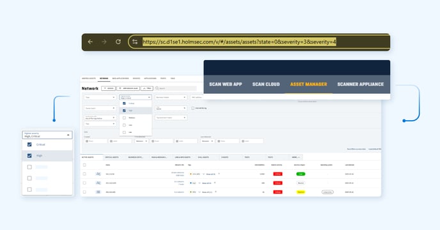Uncheck Critical in the enlarged severity callout
440x230 pixels.
[x=29, y=144]
